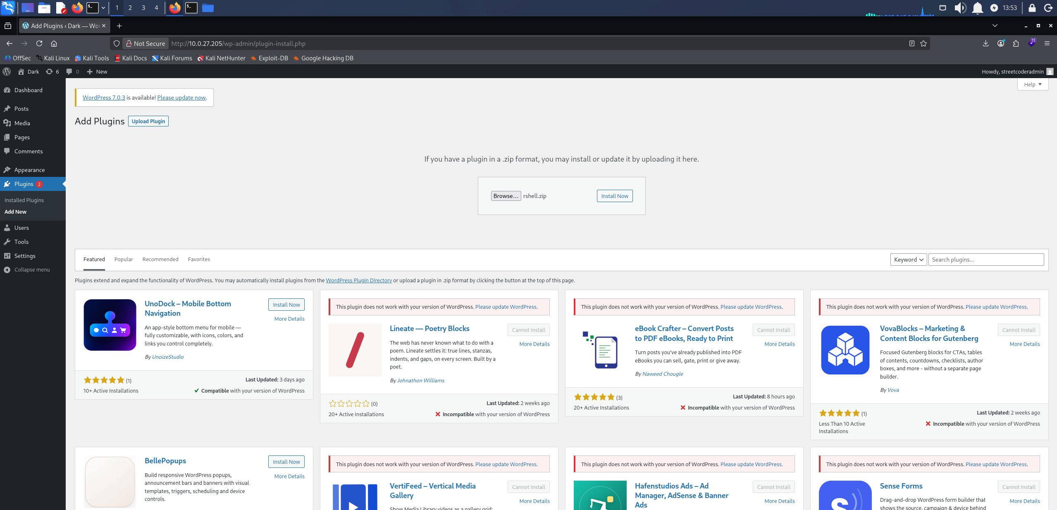The image size is (1057, 510).
Task: Open author Johnathon Williams link
Action: (x=421, y=380)
